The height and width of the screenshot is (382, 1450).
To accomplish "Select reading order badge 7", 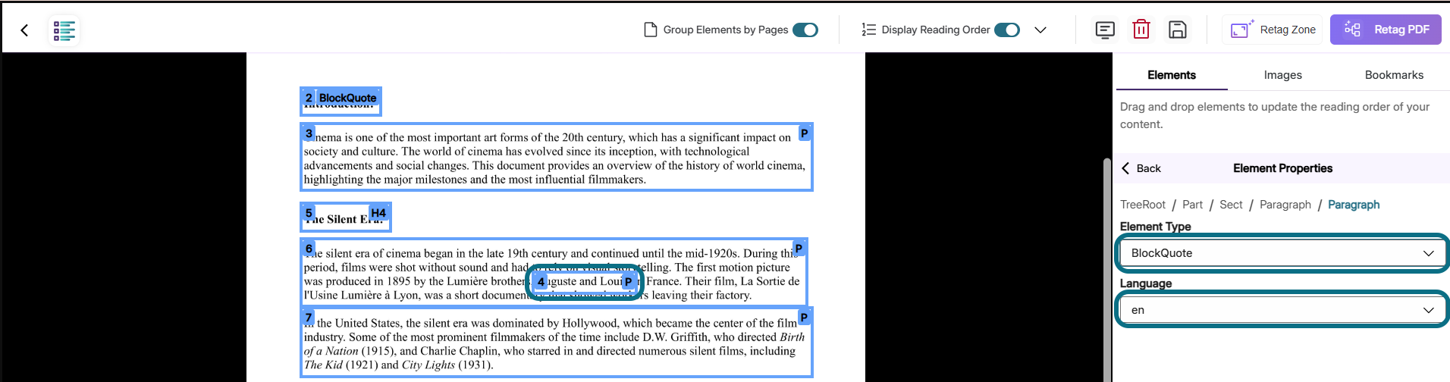I will coord(309,318).
